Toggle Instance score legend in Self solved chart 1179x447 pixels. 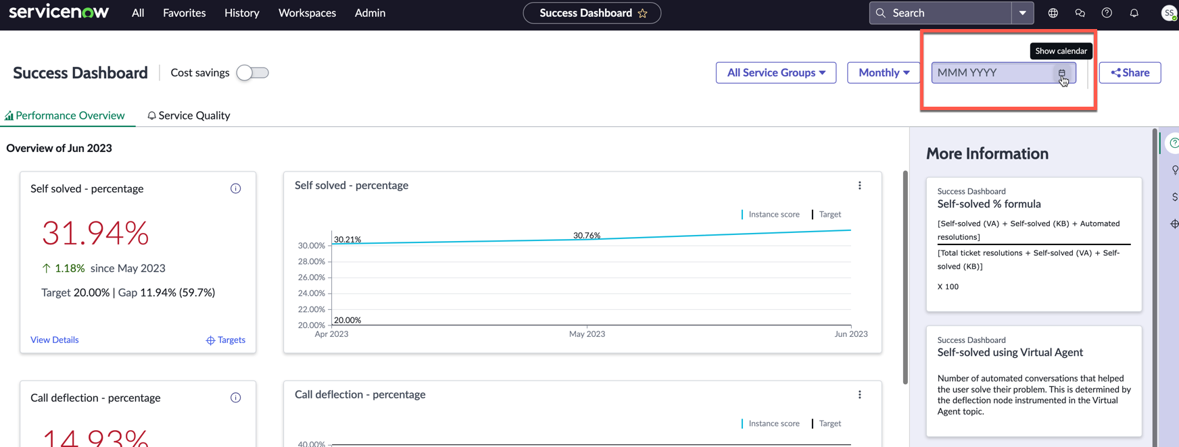770,214
